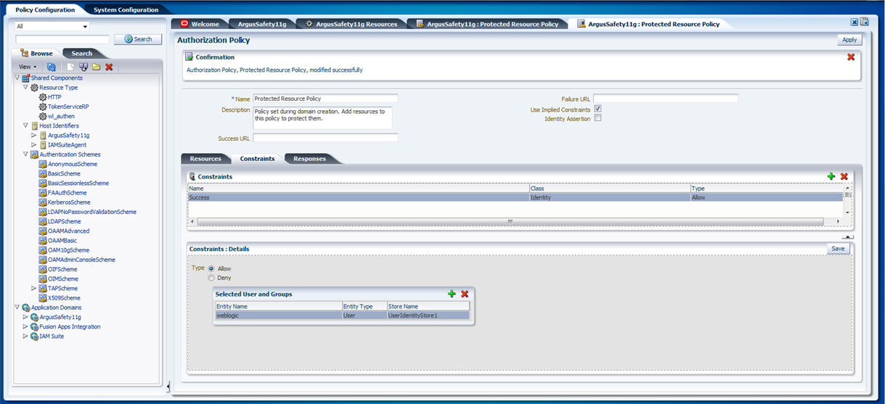The width and height of the screenshot is (885, 404).
Task: Switch to System Configuration tab
Action: pos(126,10)
